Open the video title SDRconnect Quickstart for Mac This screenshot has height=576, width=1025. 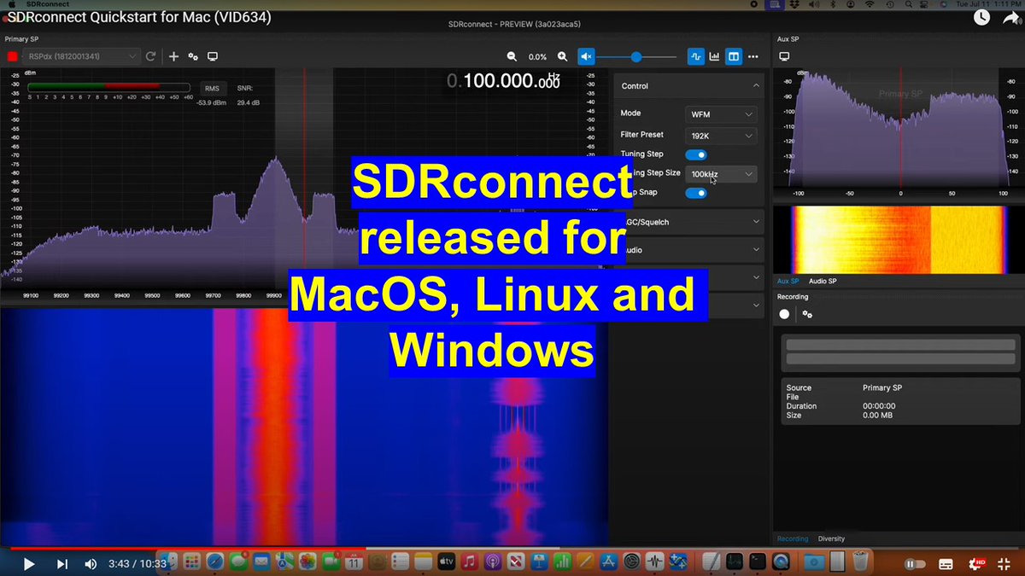pos(139,16)
